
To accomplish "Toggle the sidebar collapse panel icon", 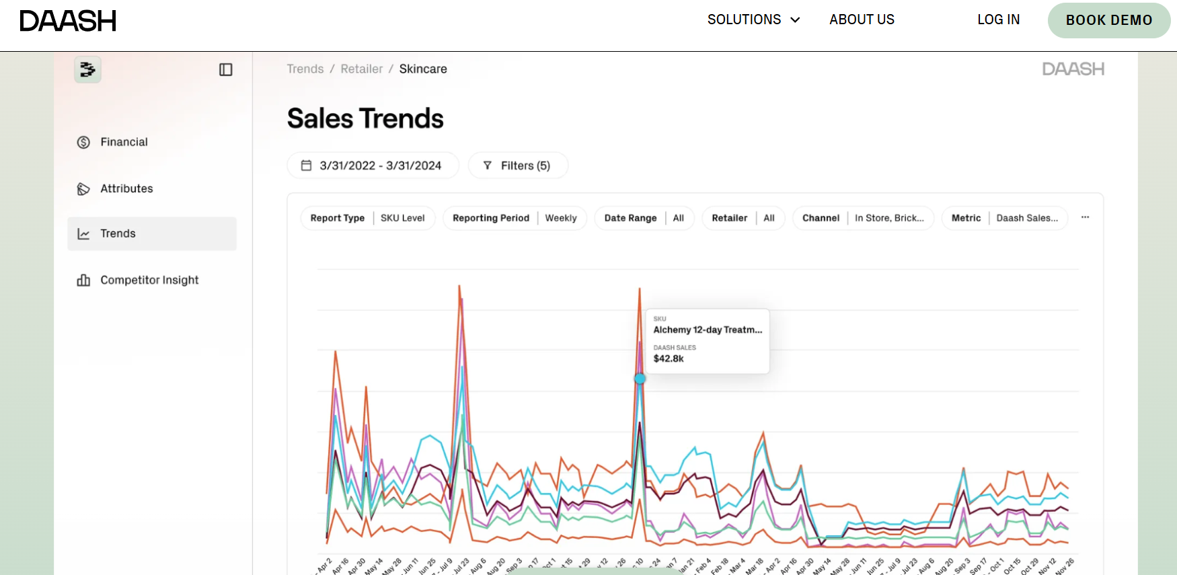I will click(226, 70).
